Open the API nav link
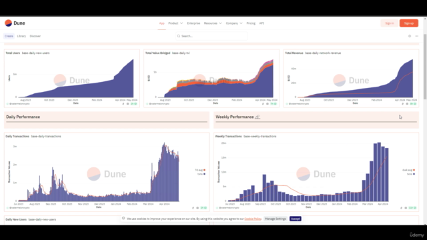The image size is (427, 240). point(262,23)
